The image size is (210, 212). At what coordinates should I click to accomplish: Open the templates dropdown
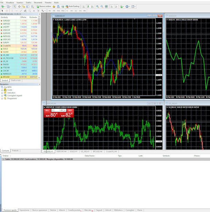point(134,7)
